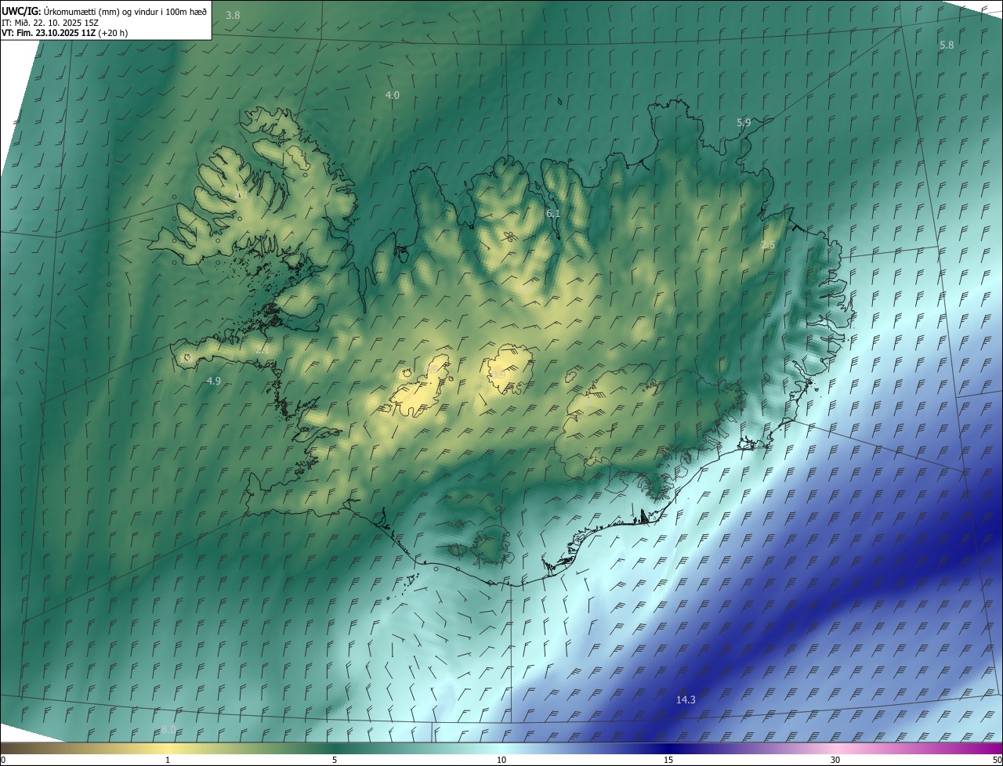1003x766 pixels.
Task: Click the map value label '5.9'
Action: point(744,122)
